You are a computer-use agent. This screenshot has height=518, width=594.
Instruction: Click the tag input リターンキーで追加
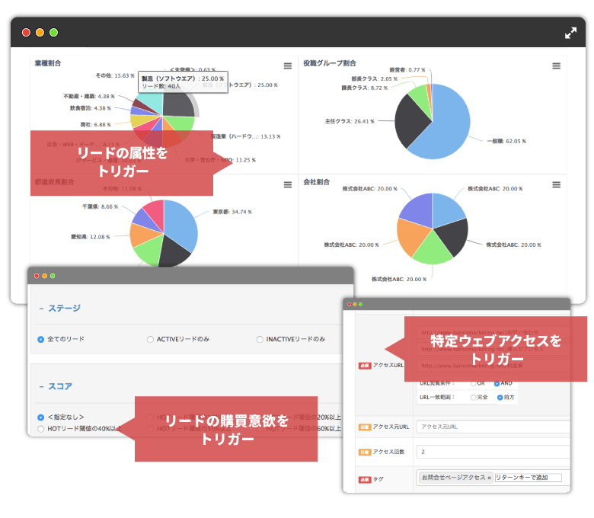528,478
